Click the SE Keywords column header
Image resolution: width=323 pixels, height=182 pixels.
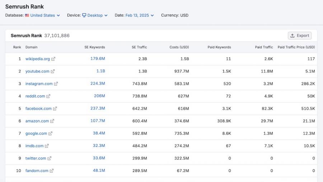tap(94, 47)
